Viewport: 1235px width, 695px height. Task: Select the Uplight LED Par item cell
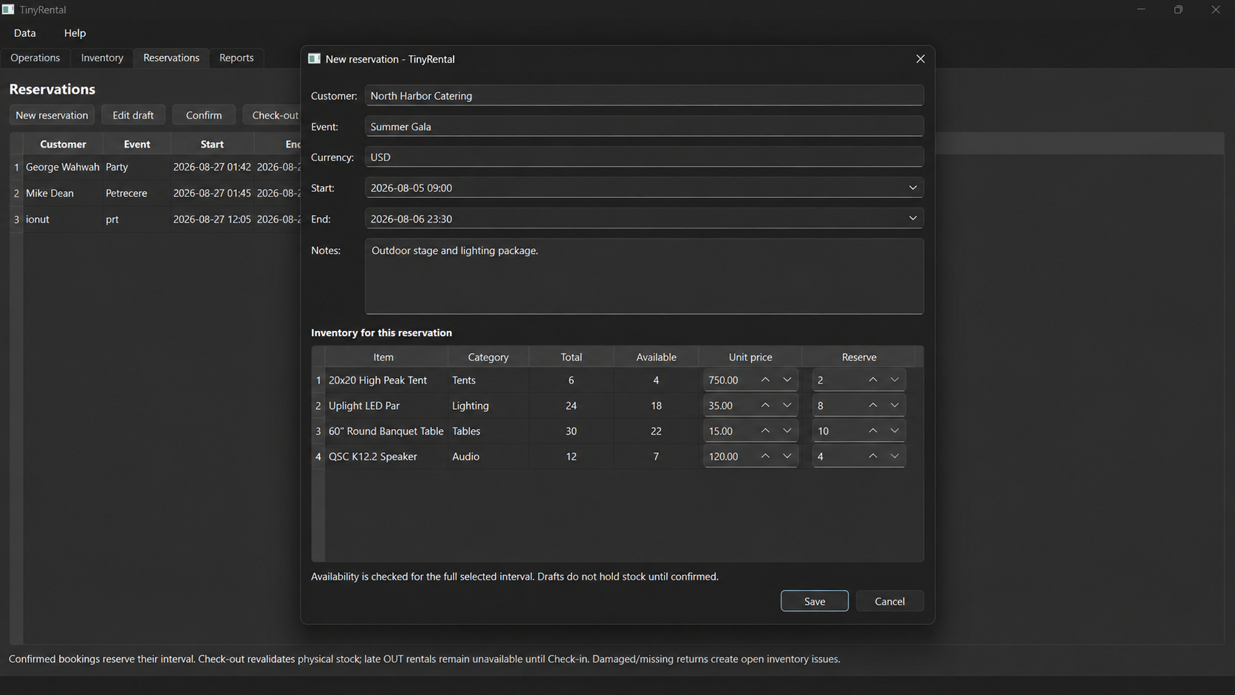coord(386,405)
